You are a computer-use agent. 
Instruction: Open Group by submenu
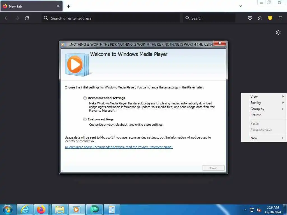pyautogui.click(x=263, y=109)
